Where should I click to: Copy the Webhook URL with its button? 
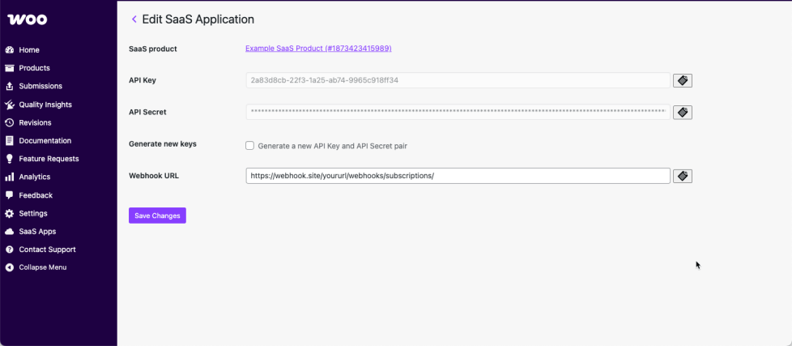coord(682,176)
